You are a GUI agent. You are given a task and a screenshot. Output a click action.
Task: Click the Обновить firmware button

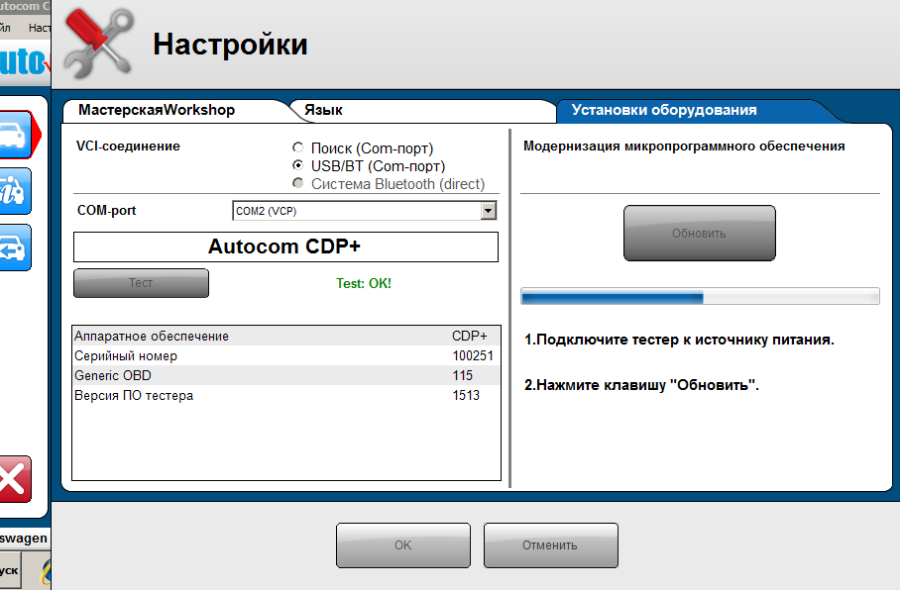699,233
